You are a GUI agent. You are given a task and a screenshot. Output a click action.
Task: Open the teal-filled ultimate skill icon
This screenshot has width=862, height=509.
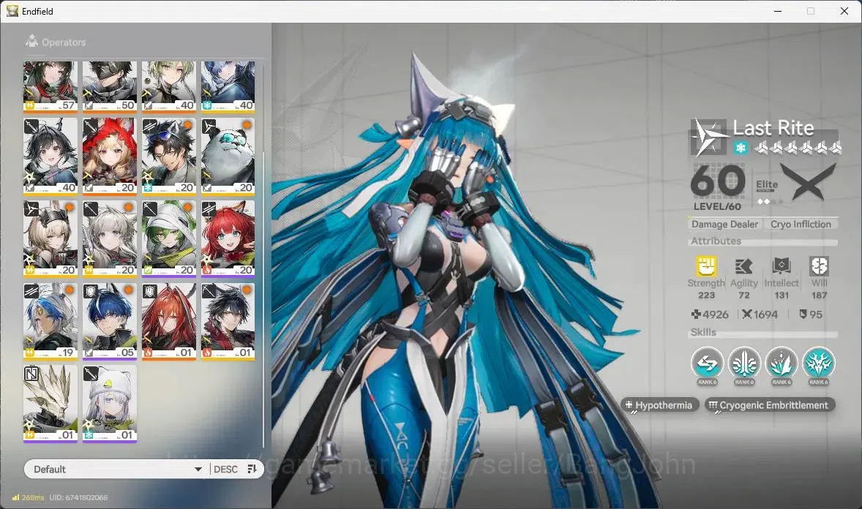pos(819,363)
